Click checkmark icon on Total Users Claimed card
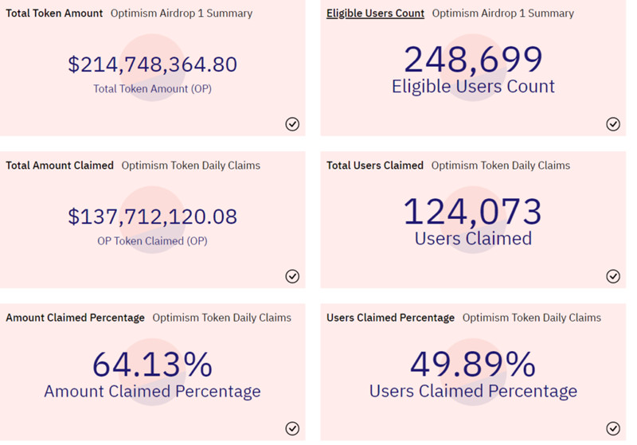The width and height of the screenshot is (637, 445). [x=613, y=276]
